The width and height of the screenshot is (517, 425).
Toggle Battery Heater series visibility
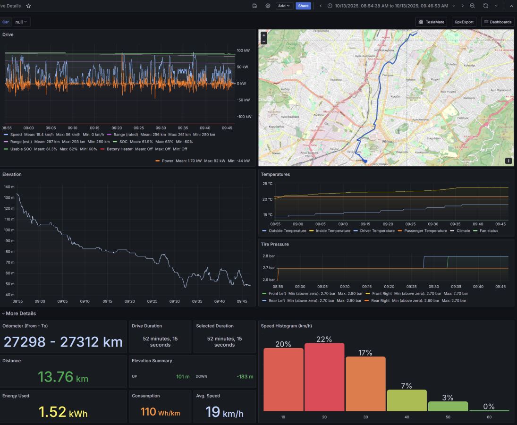(120, 149)
